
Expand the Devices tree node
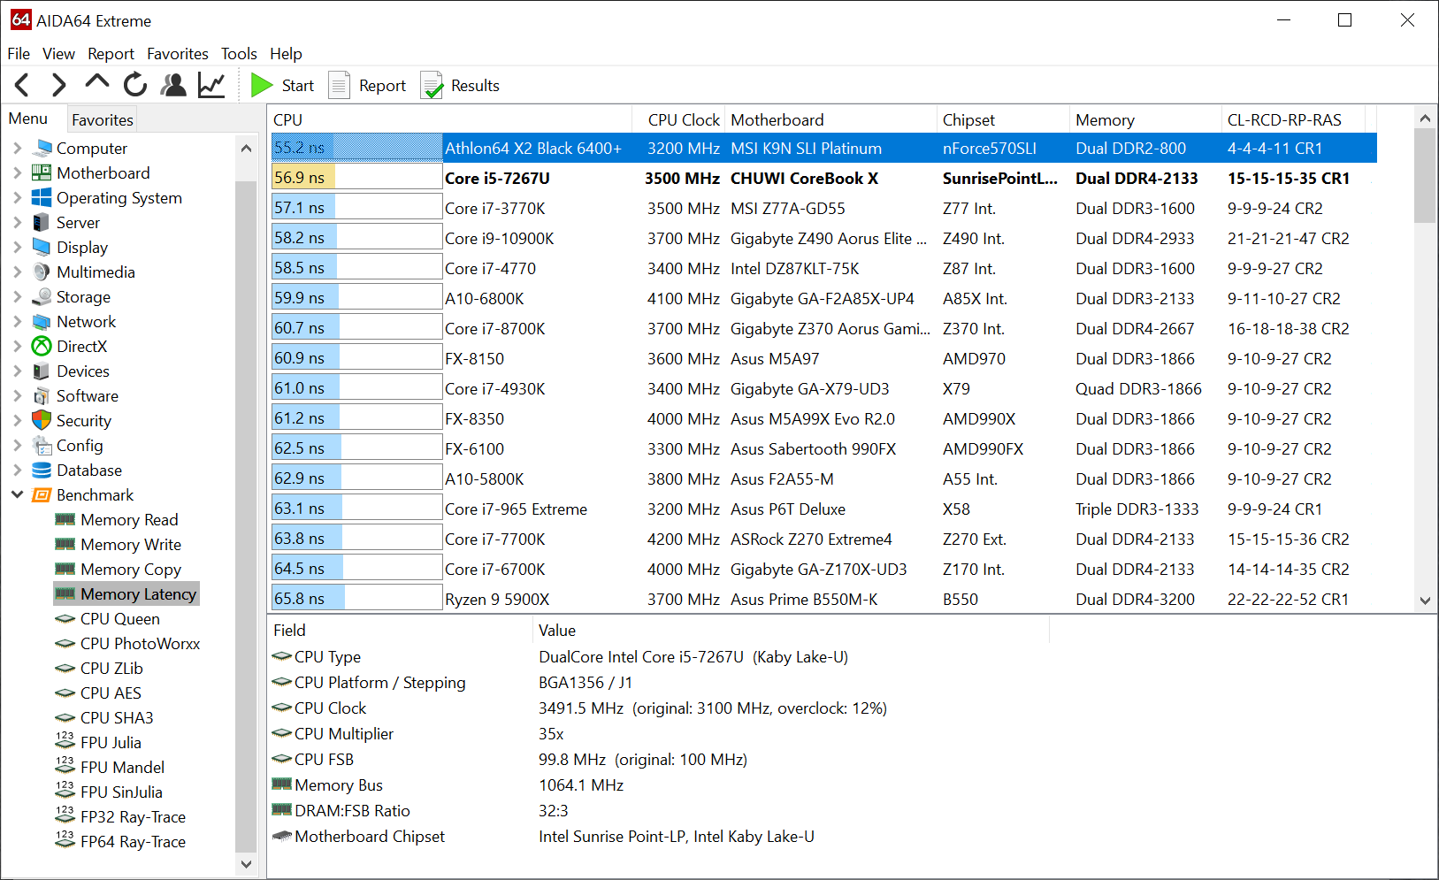coord(17,371)
